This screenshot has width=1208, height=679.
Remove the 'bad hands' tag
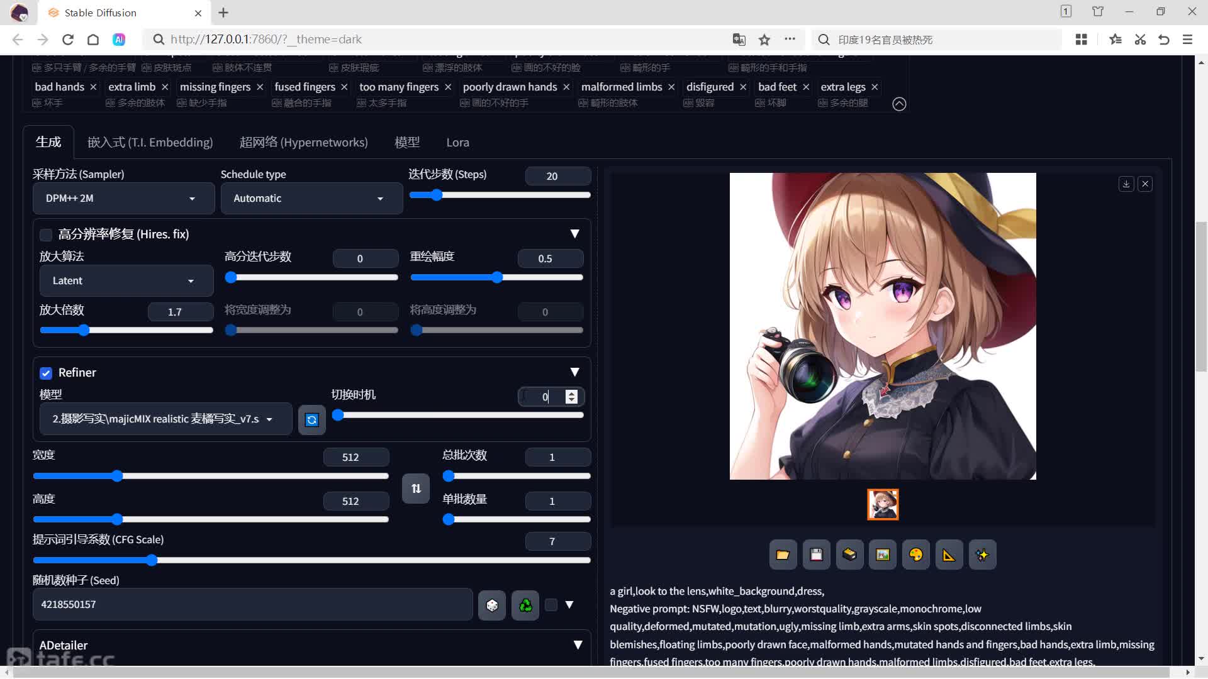click(x=93, y=87)
